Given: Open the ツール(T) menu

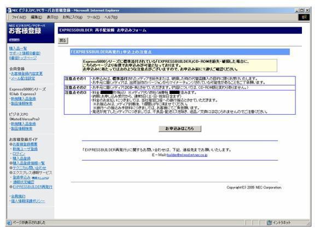Looking at the screenshot, I should pos(93,17).
